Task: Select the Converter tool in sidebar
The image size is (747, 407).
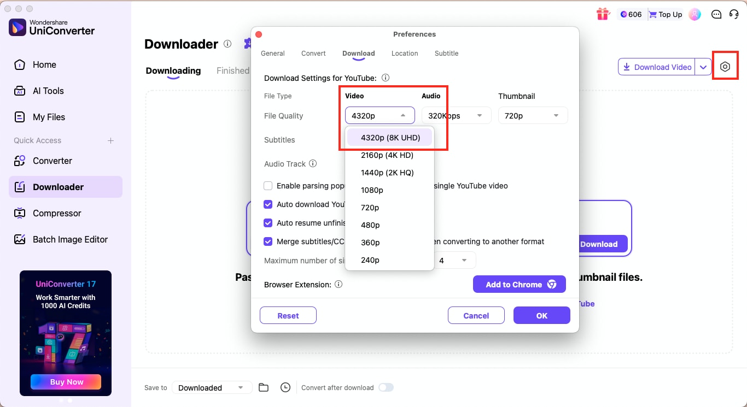Action: tap(52, 161)
